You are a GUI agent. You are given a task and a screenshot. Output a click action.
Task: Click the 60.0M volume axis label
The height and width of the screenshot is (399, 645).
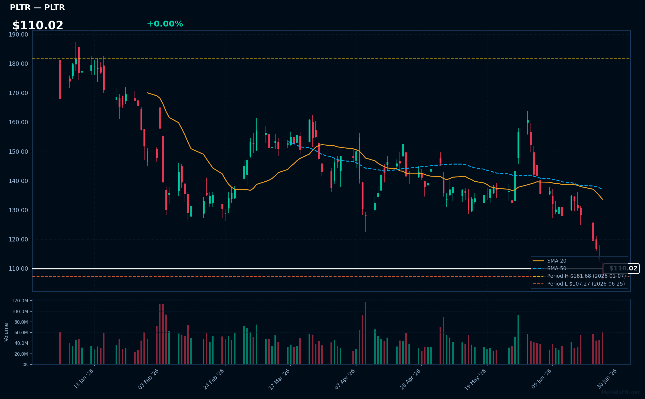(21, 333)
